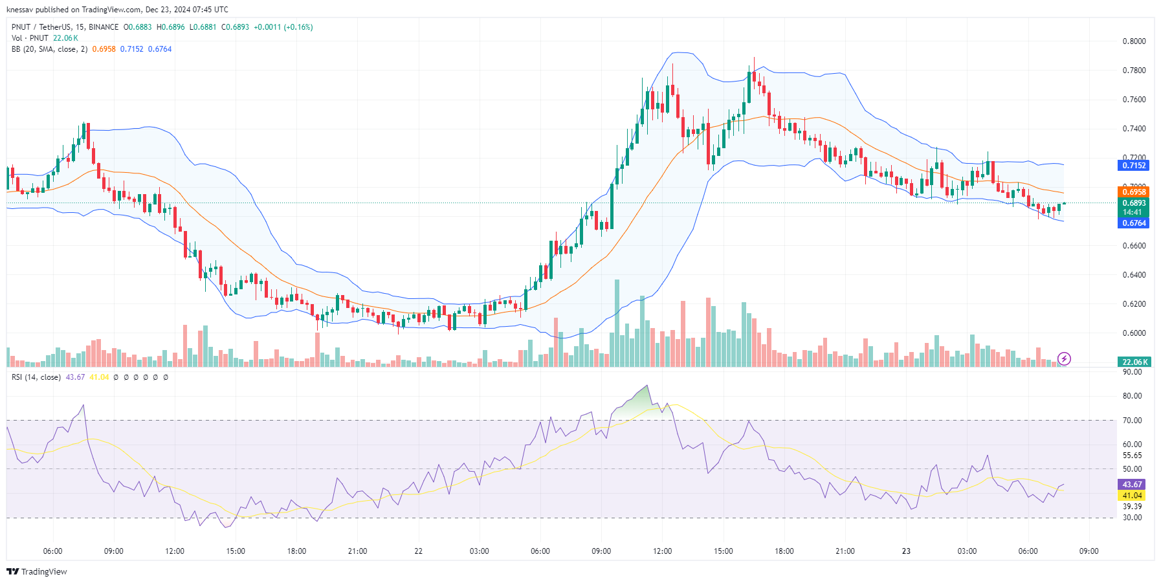
Task: Click the purple 43.67 tag on RSI axis
Action: 1132,485
